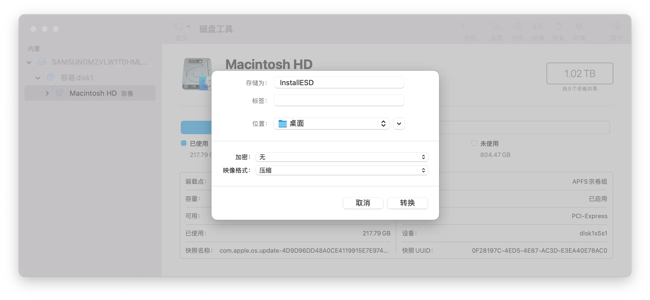Click the 容量 label in info table
Viewport: 650px width, 300px height.
tap(193, 199)
